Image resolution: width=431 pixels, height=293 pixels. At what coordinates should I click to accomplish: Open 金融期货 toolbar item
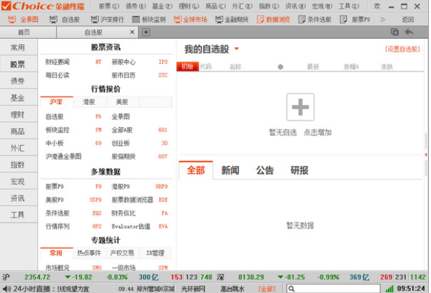pyautogui.click(x=231, y=19)
